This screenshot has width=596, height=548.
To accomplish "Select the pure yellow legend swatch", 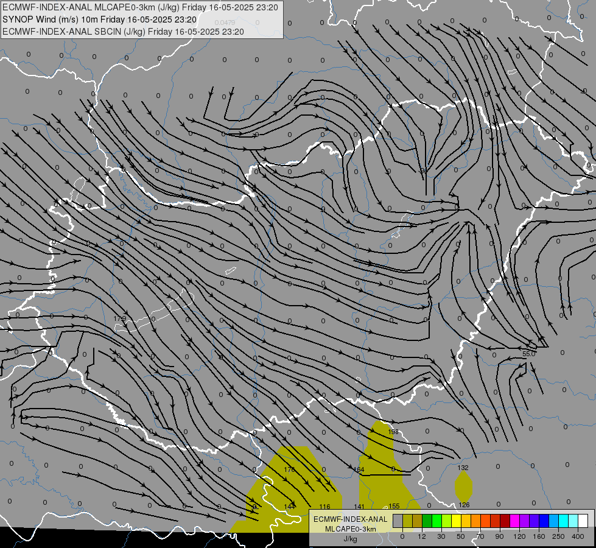I will (457, 521).
